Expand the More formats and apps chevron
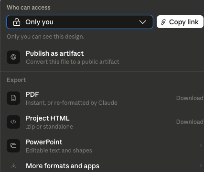 pyautogui.click(x=201, y=166)
